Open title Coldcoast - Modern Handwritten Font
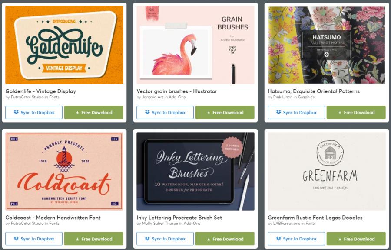391x250 pixels. (53, 218)
